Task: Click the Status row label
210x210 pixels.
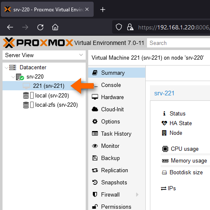Action: coord(178,113)
